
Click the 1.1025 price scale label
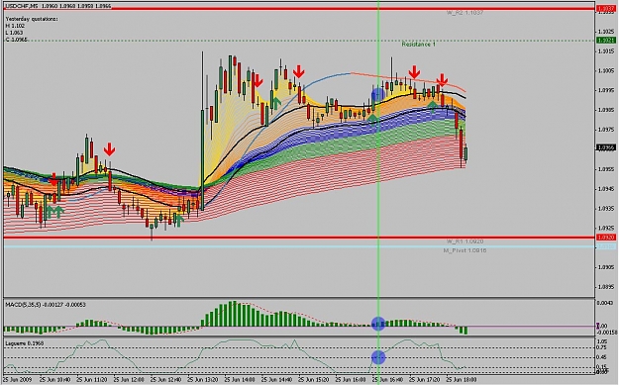pyautogui.click(x=606, y=32)
